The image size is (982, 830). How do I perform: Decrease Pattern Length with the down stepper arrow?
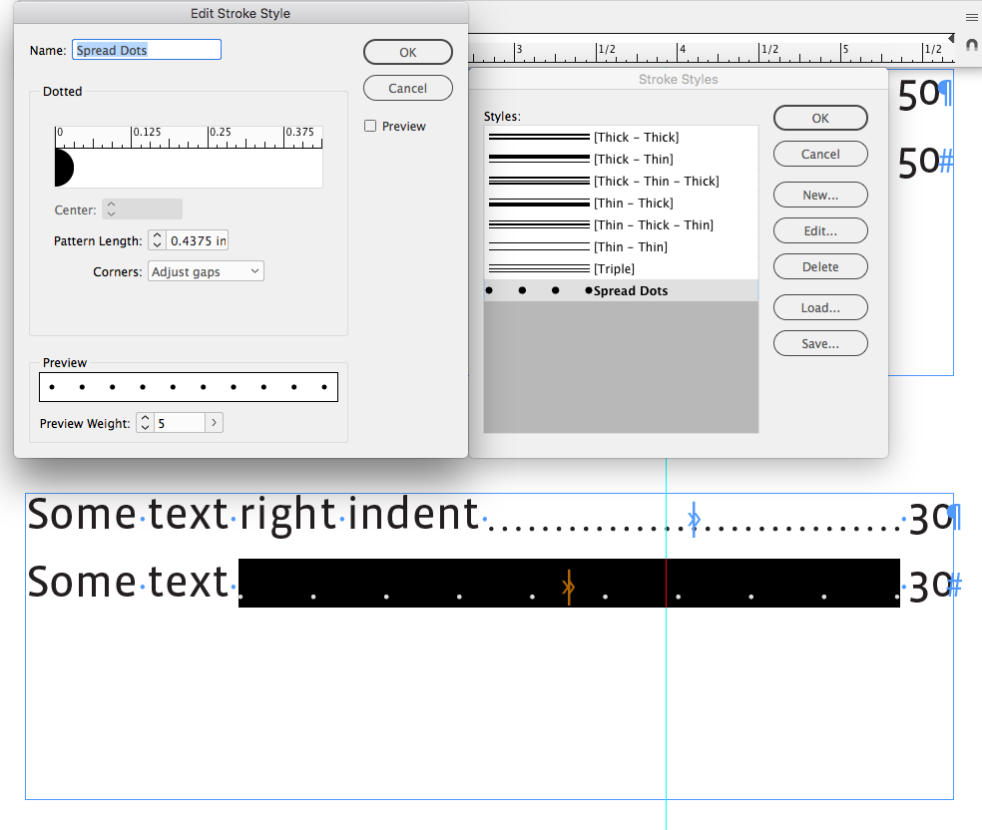(156, 243)
